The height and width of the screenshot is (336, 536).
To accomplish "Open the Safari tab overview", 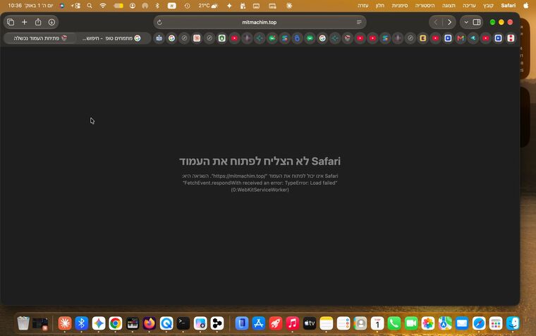I will [x=11, y=23].
